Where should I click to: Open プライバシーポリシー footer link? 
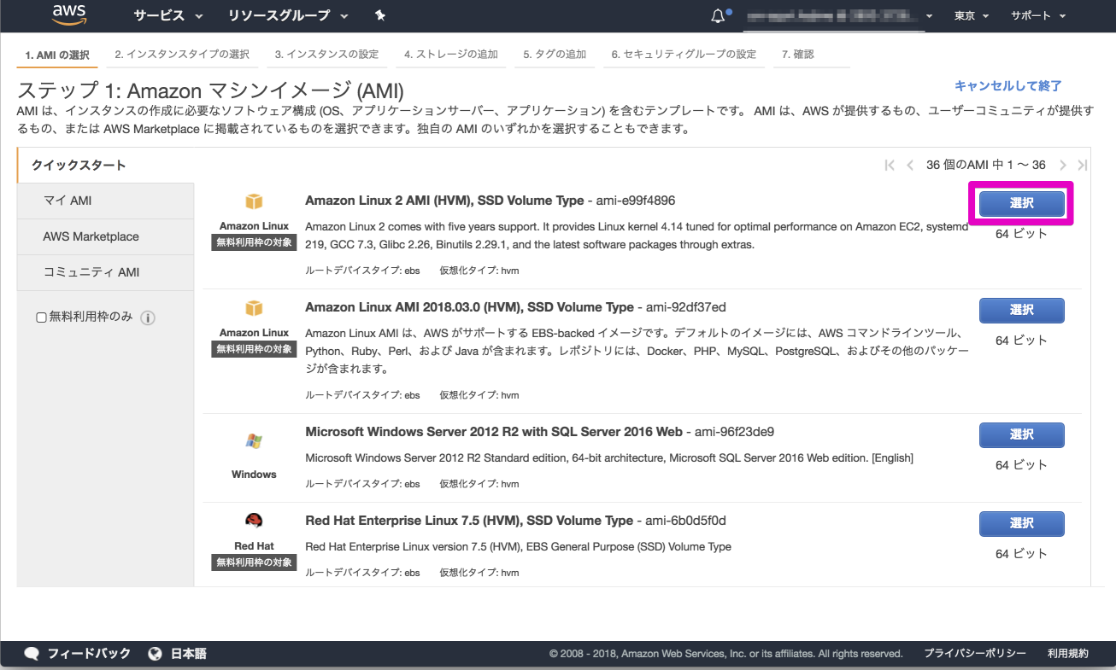[975, 654]
